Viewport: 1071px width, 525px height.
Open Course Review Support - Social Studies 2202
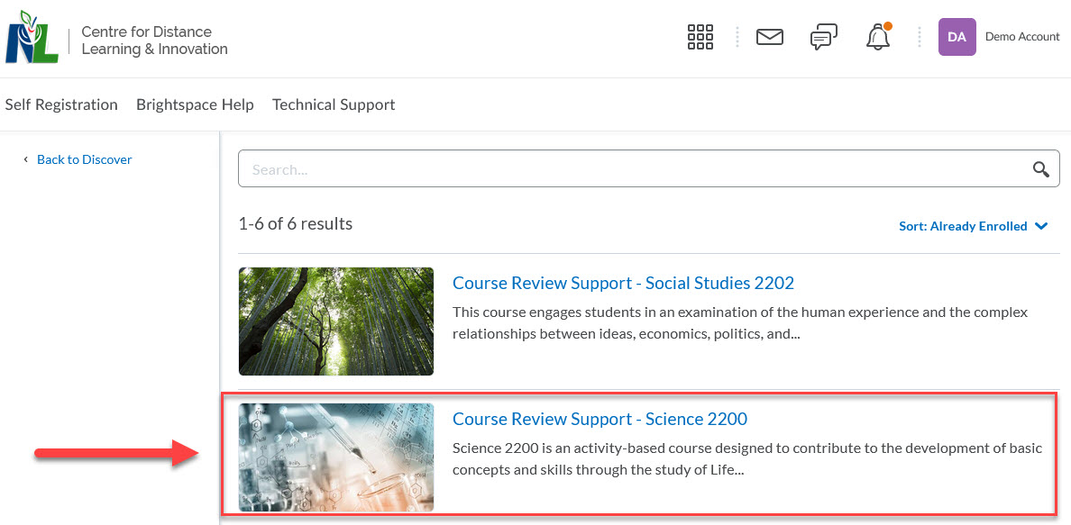(x=624, y=283)
